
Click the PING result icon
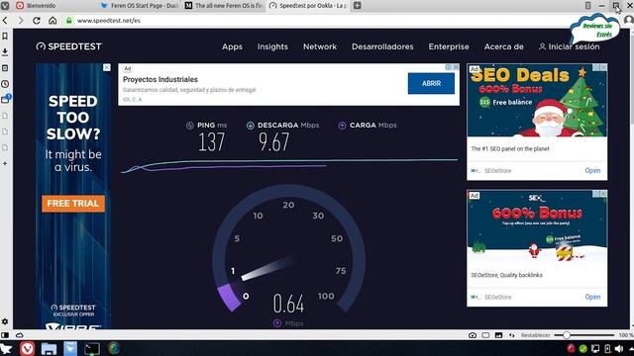click(189, 126)
